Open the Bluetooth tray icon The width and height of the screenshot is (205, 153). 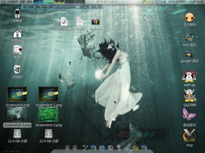[x=153, y=2]
